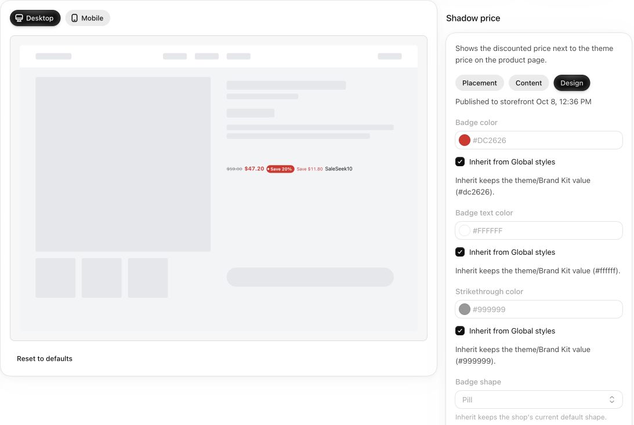Click the desktop monitor icon
Viewport: 634px width, 425px height.
[x=19, y=18]
